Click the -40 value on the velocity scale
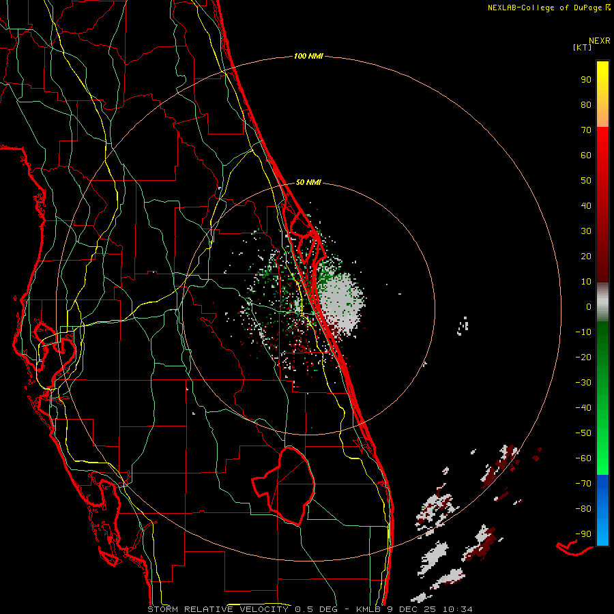Screen dimensions: 614x614 tap(583, 408)
